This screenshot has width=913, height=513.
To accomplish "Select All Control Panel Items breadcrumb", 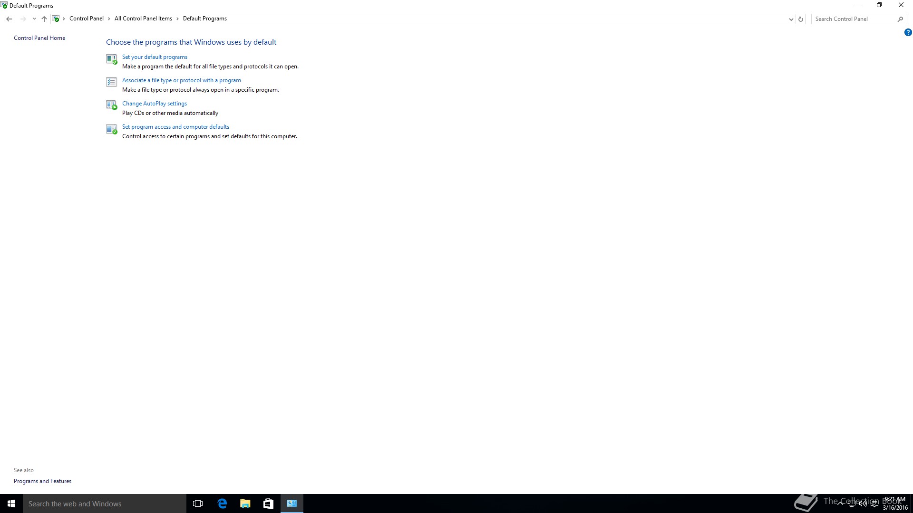I will coord(143,19).
